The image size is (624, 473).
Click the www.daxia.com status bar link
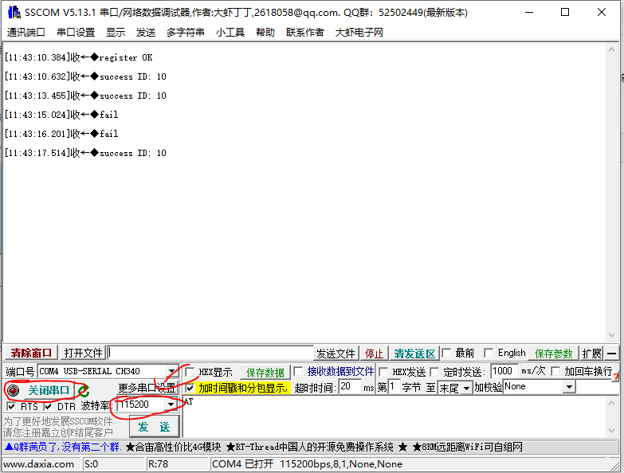point(38,464)
